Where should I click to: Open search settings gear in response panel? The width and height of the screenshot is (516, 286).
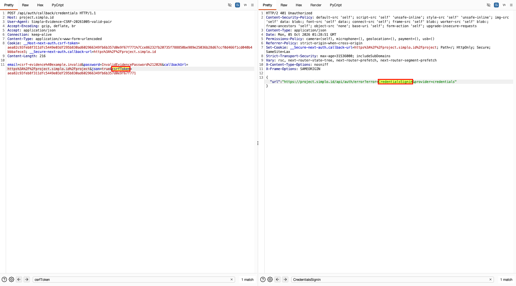click(270, 279)
